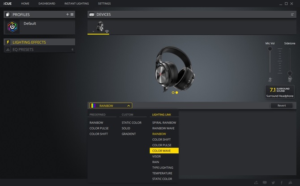
Task: Click the lightning bolt Lighting Effects icon
Action: (8, 42)
